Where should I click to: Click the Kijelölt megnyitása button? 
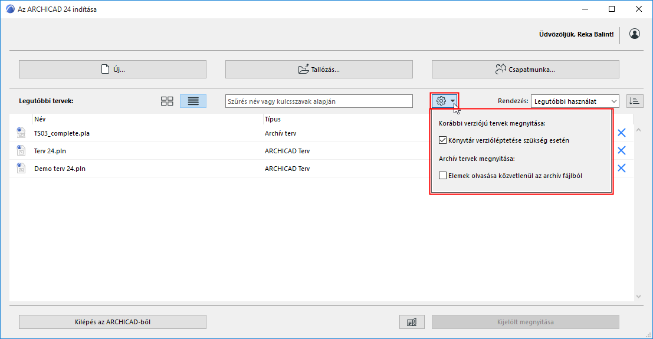point(525,322)
